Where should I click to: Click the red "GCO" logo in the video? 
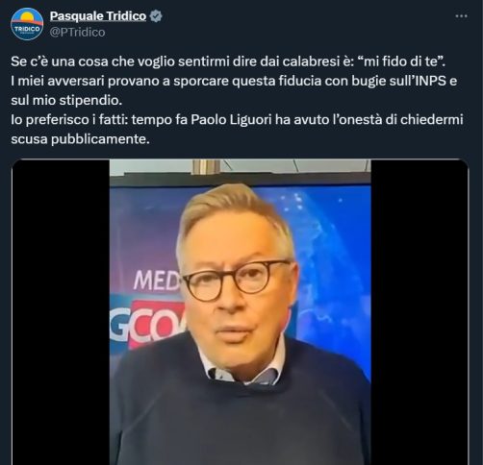tap(147, 324)
